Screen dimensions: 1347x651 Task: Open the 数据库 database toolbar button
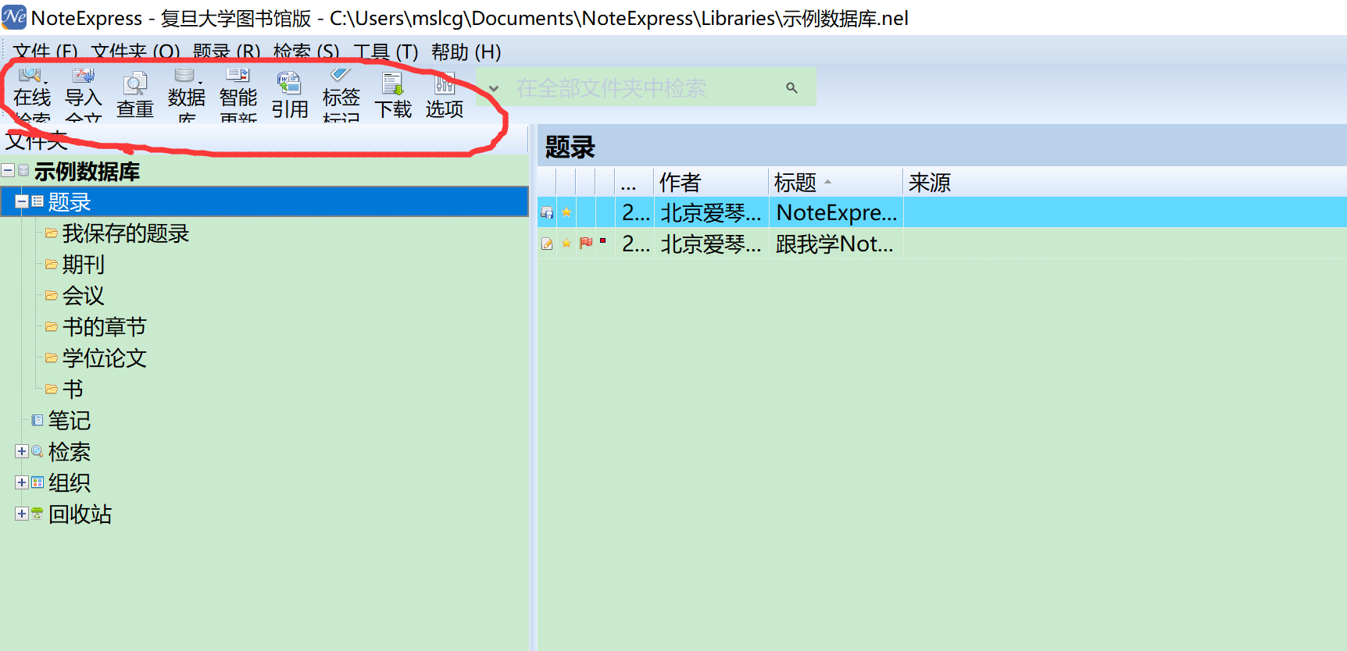tap(187, 95)
